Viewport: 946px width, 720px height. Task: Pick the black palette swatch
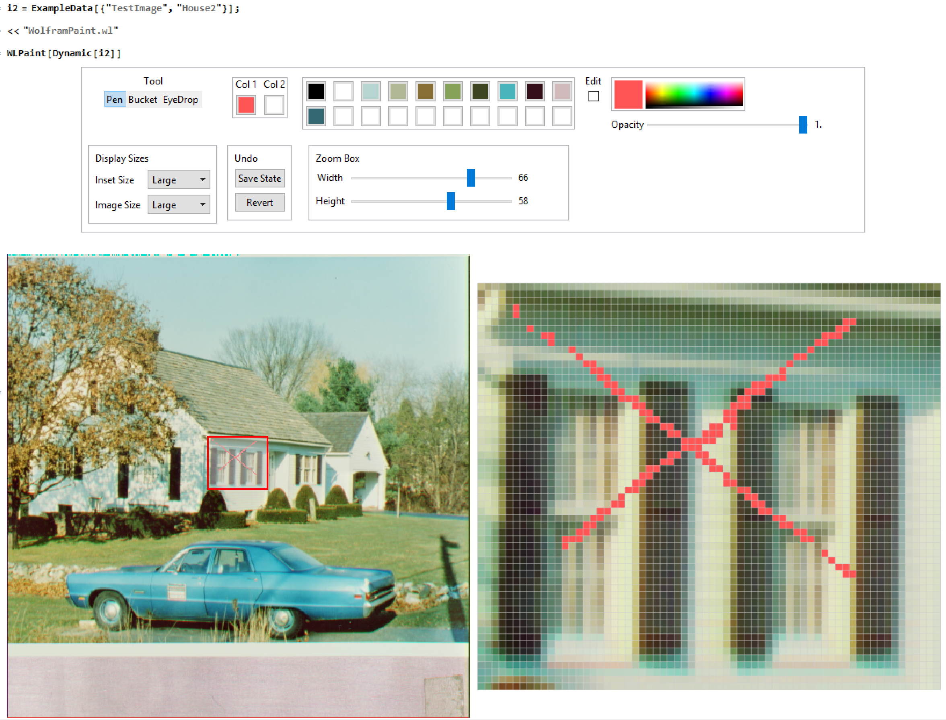click(x=316, y=91)
